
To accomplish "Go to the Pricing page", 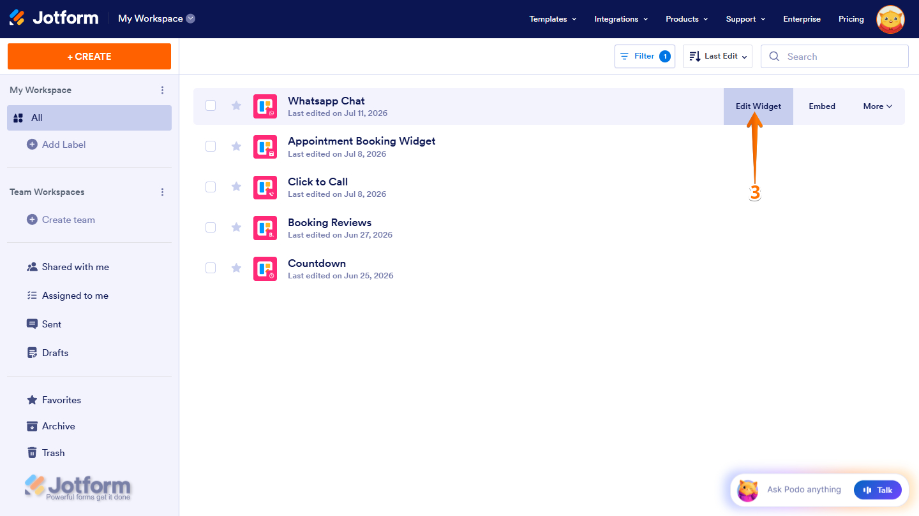I will (x=851, y=19).
